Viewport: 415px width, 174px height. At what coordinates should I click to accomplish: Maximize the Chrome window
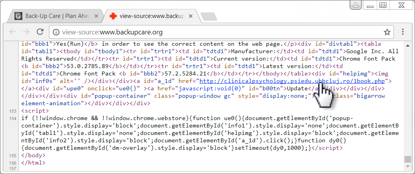click(x=383, y=5)
